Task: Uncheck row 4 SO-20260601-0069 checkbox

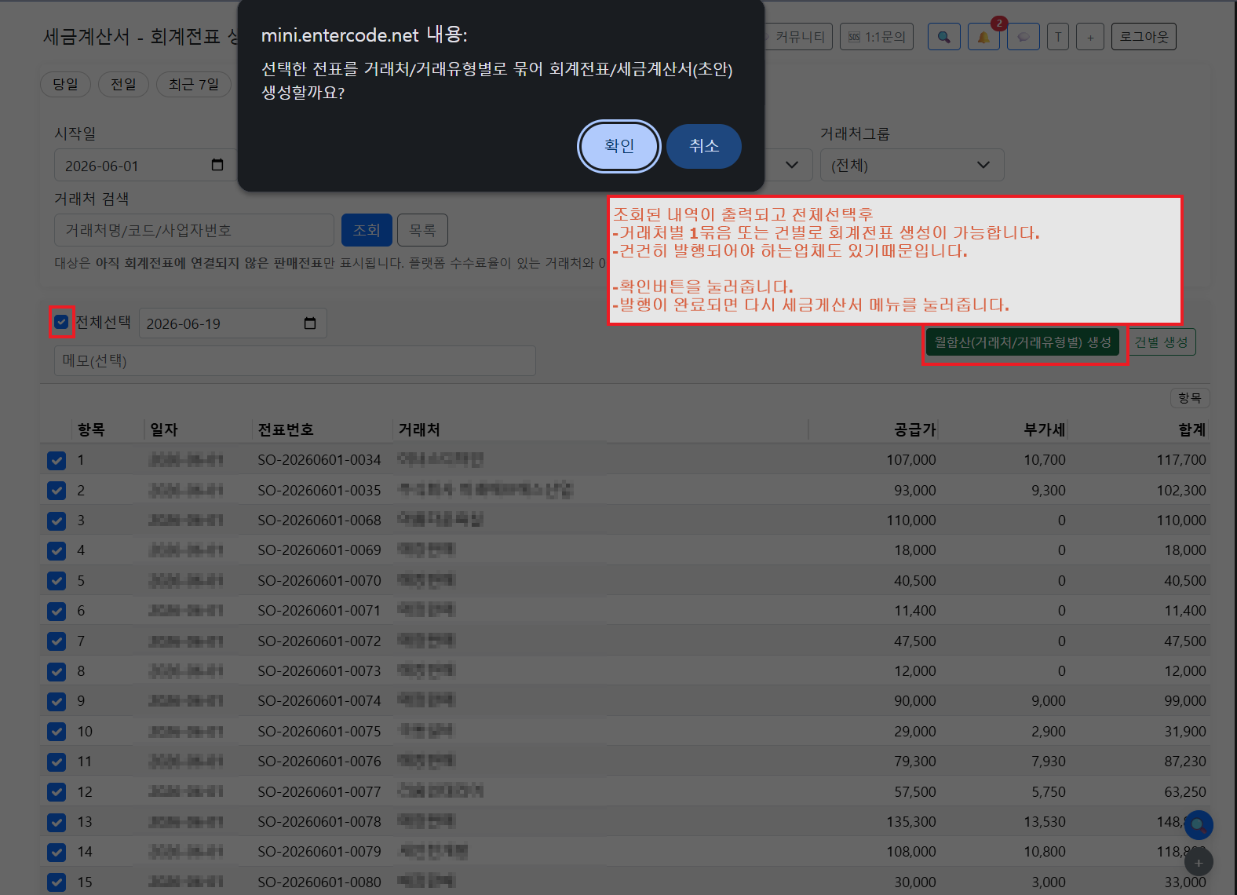Action: click(x=57, y=550)
